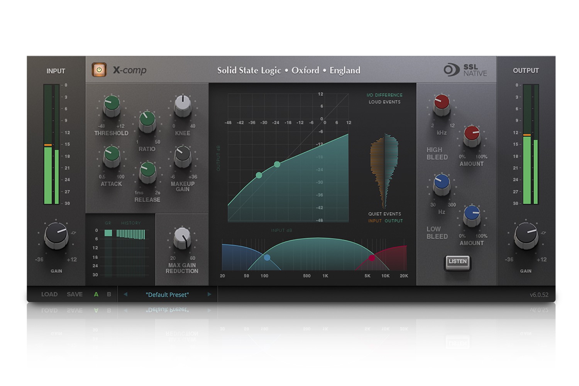Click the THRESHOLD label
The height and width of the screenshot is (386, 579).
(111, 133)
